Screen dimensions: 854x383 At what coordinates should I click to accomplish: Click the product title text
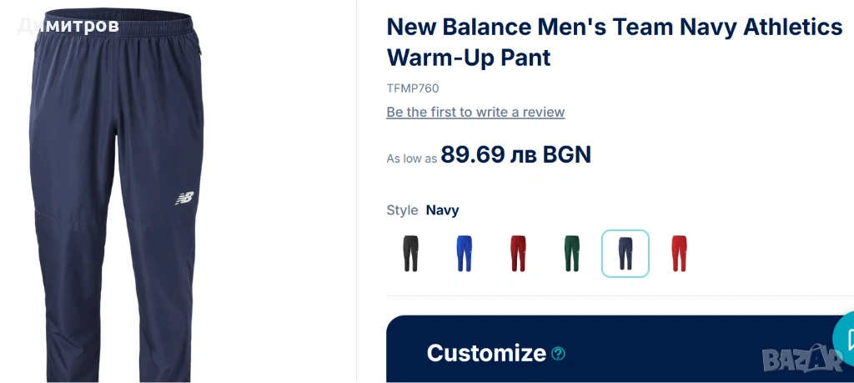click(x=615, y=42)
